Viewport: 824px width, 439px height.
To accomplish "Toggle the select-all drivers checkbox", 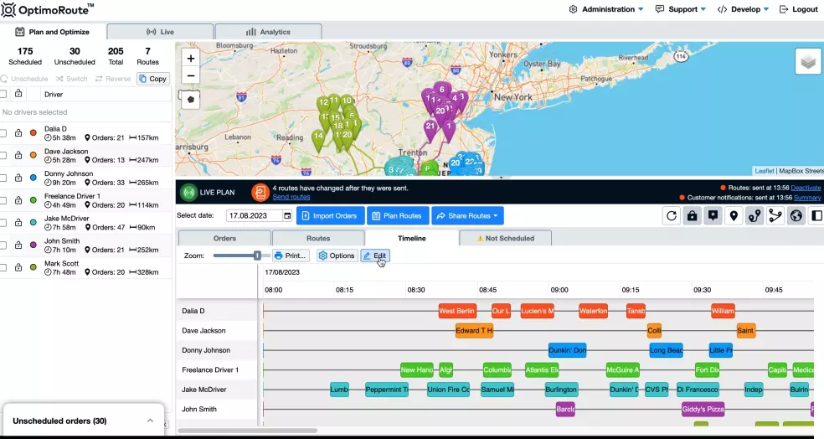I will coord(4,94).
